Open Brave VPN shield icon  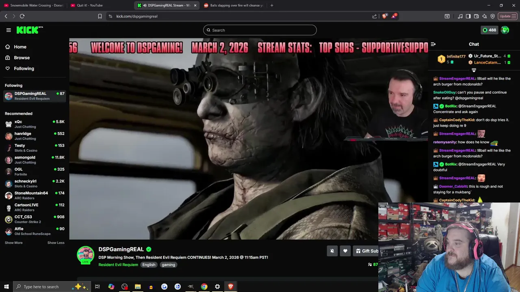492,16
